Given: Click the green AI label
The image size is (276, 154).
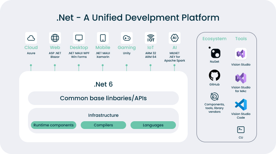Looking at the screenshot, I should [x=174, y=48].
